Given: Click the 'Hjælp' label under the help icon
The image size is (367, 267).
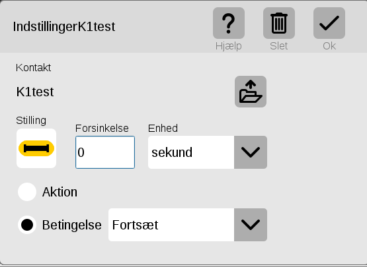Looking at the screenshot, I should coord(228,46).
